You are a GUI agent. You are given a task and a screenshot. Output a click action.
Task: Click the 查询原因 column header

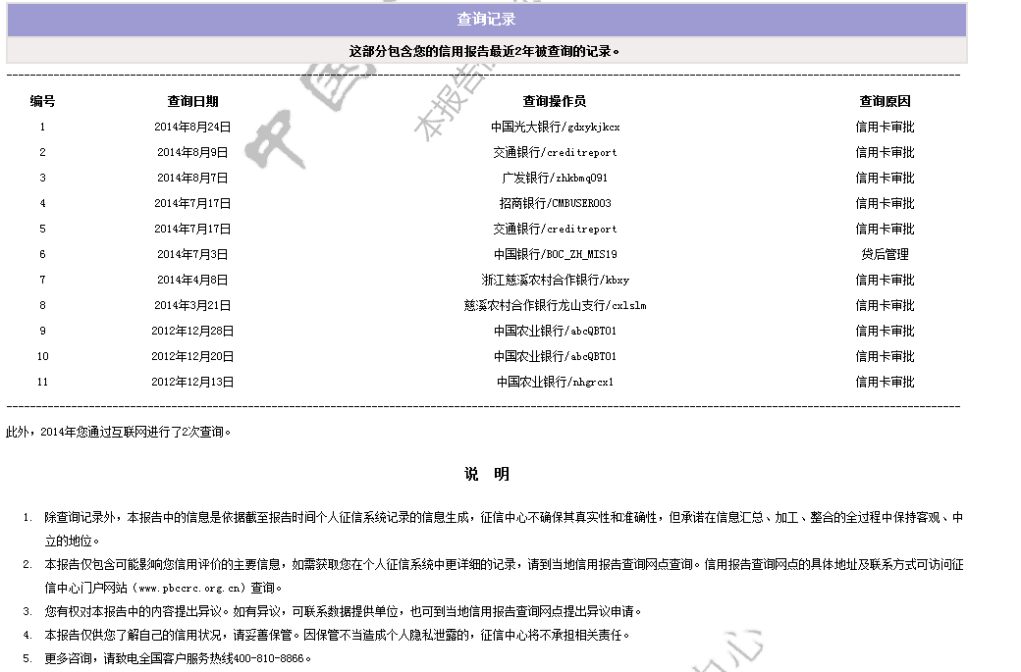885,101
